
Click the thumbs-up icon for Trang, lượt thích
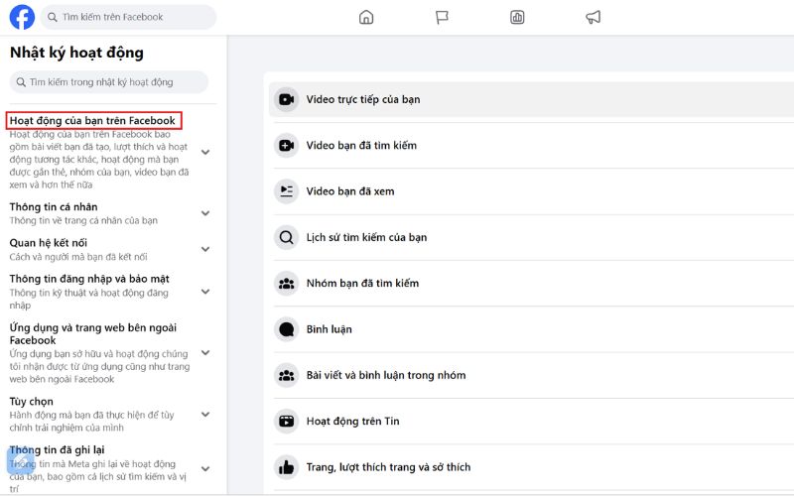[286, 467]
